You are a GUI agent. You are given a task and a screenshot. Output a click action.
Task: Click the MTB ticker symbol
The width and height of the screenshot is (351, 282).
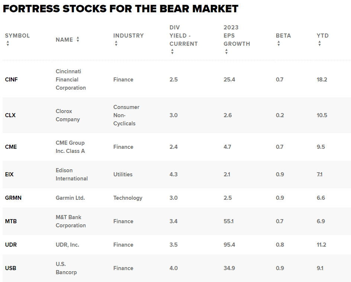coord(11,221)
